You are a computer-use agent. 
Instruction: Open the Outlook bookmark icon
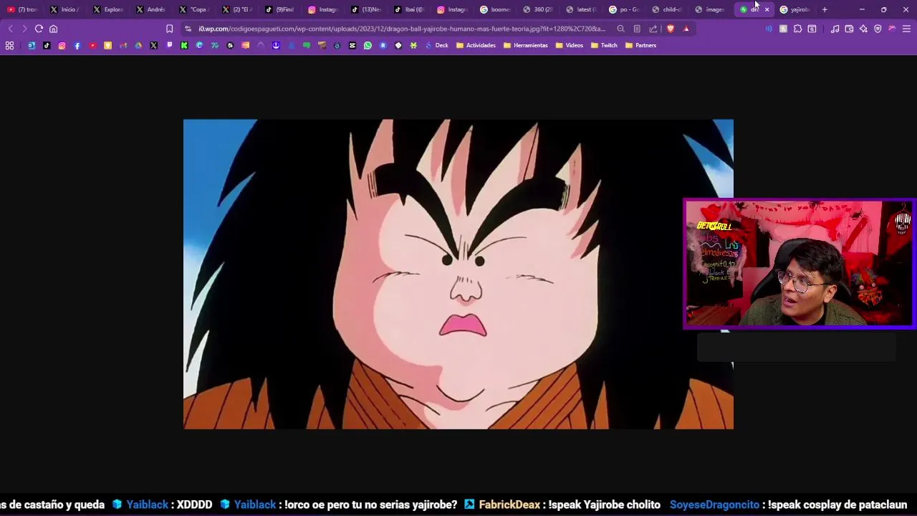click(x=32, y=45)
